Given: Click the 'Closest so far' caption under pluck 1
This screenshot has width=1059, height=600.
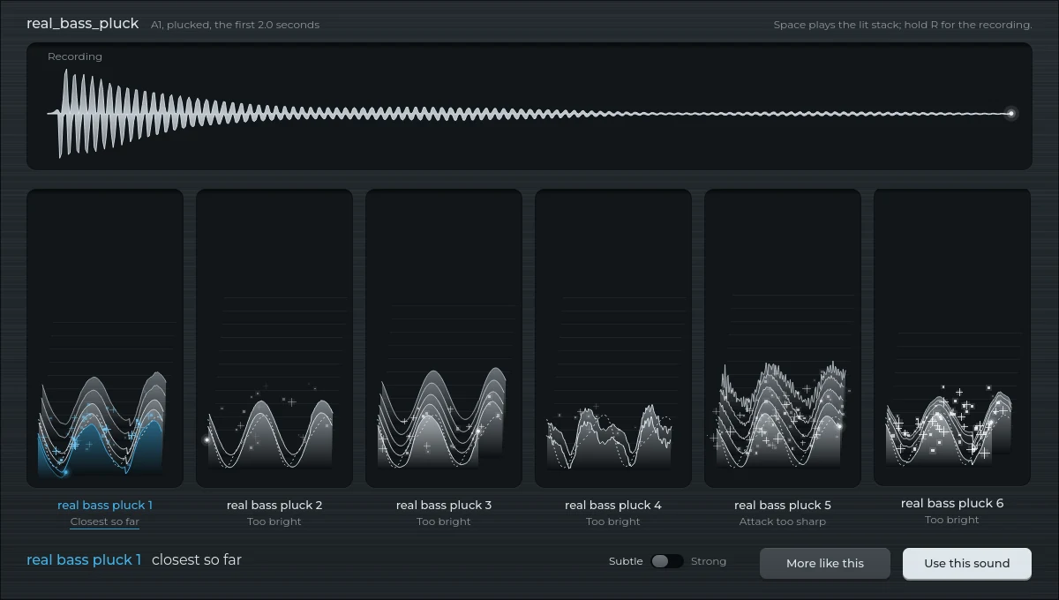Looking at the screenshot, I should coord(105,521).
